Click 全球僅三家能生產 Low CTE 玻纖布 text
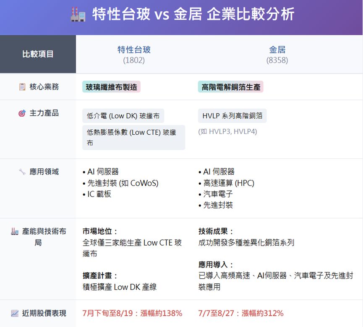 pyautogui.click(x=132, y=248)
